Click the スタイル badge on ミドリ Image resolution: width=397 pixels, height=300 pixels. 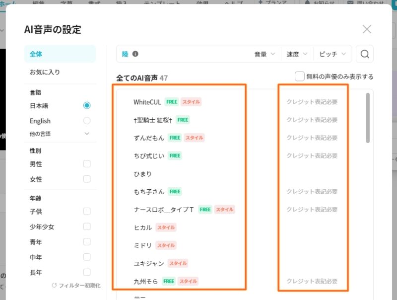point(166,245)
